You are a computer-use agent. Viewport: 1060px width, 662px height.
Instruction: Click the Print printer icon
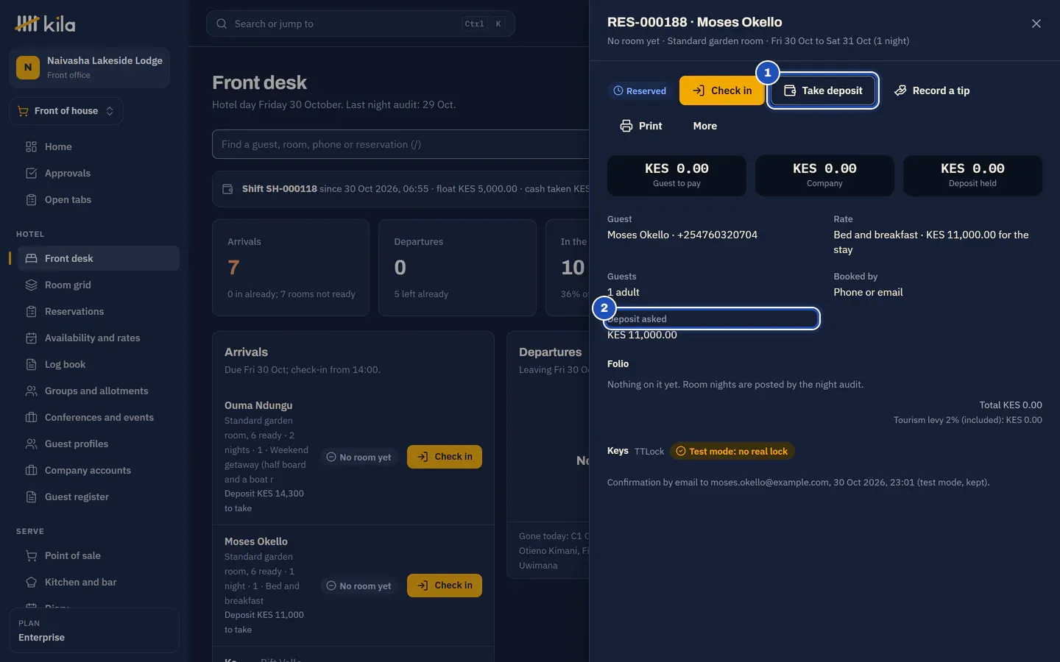tap(626, 126)
